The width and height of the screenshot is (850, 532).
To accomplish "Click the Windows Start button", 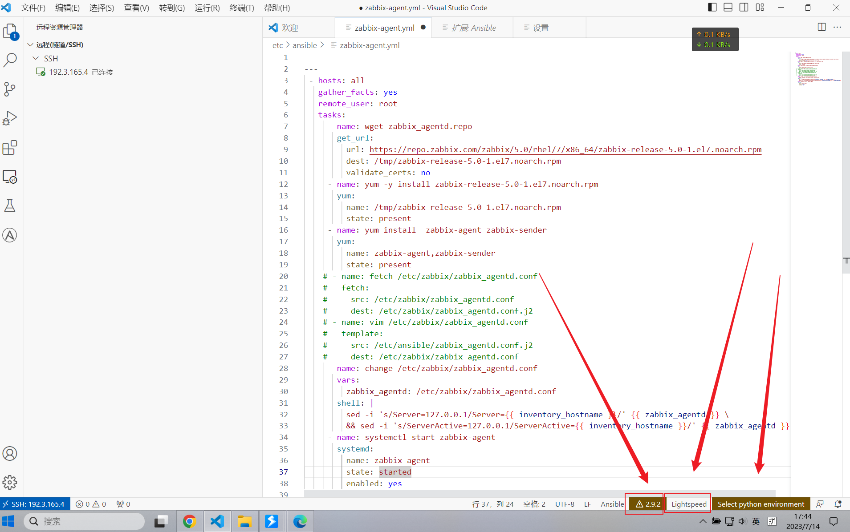I will tap(8, 521).
